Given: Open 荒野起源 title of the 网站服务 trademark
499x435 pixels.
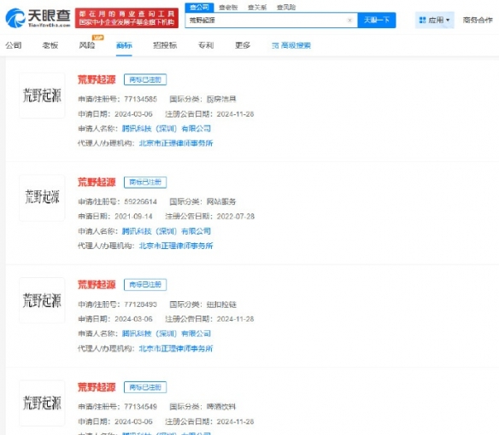Looking at the screenshot, I should [x=97, y=182].
